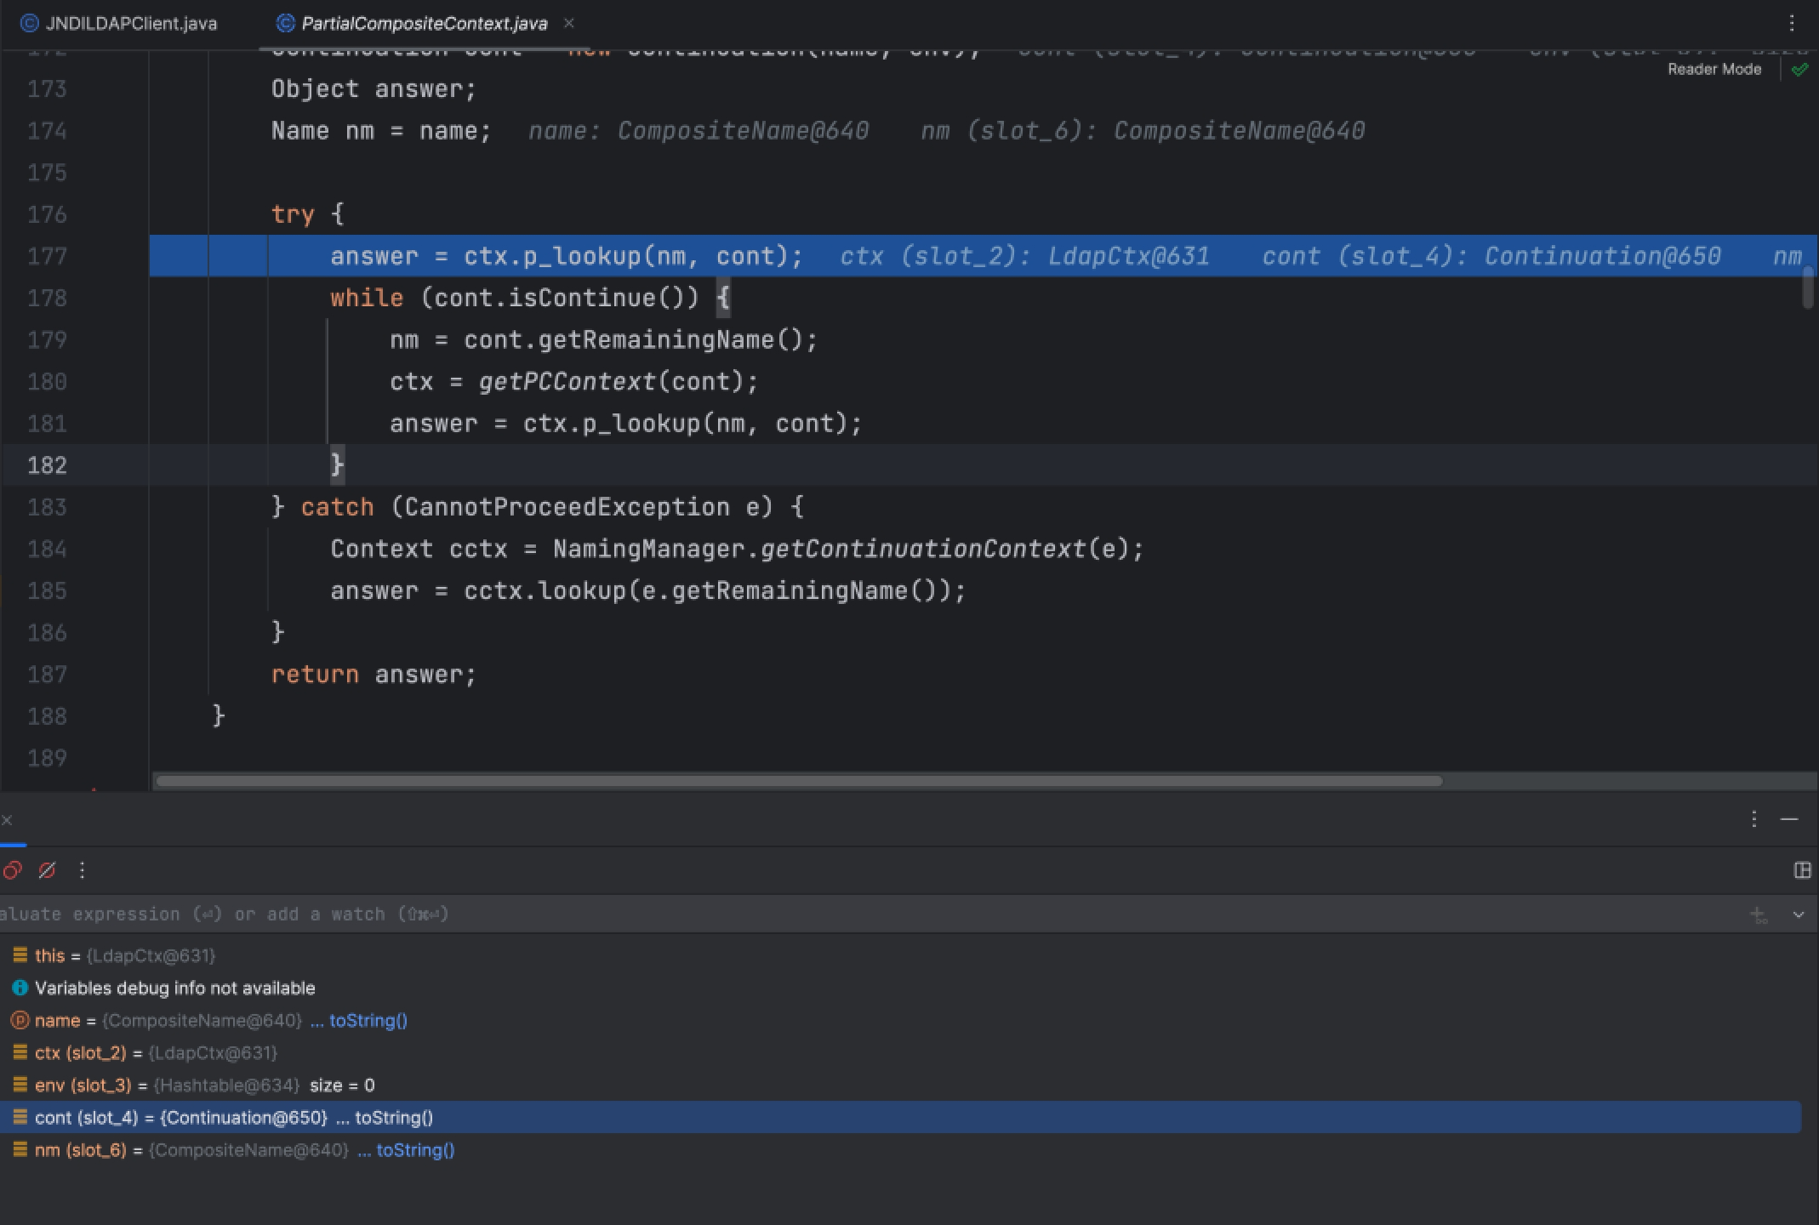1819x1225 pixels.
Task: Click 'cont.getRemainingName()' on line 179
Action: click(633, 339)
